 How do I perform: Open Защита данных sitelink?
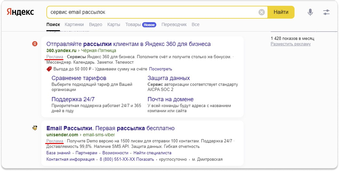click(169, 78)
